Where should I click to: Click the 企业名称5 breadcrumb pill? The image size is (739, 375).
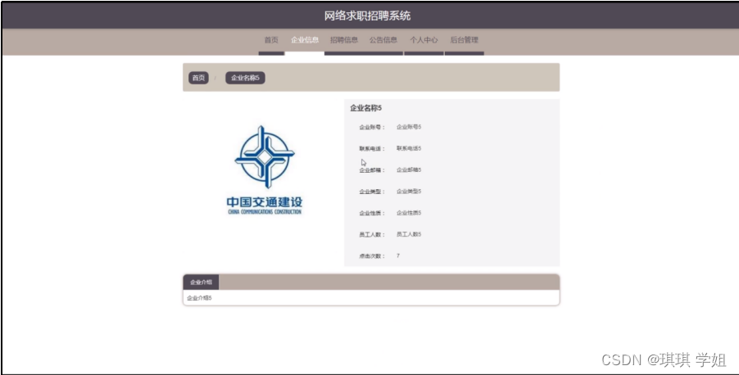coord(245,78)
